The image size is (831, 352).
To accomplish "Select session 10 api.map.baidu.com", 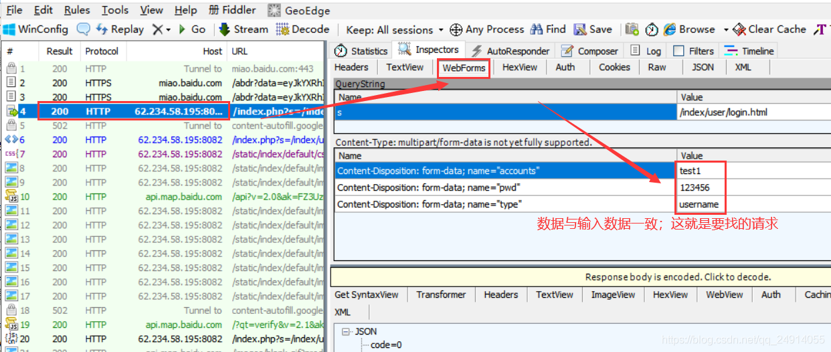I will pos(164,197).
